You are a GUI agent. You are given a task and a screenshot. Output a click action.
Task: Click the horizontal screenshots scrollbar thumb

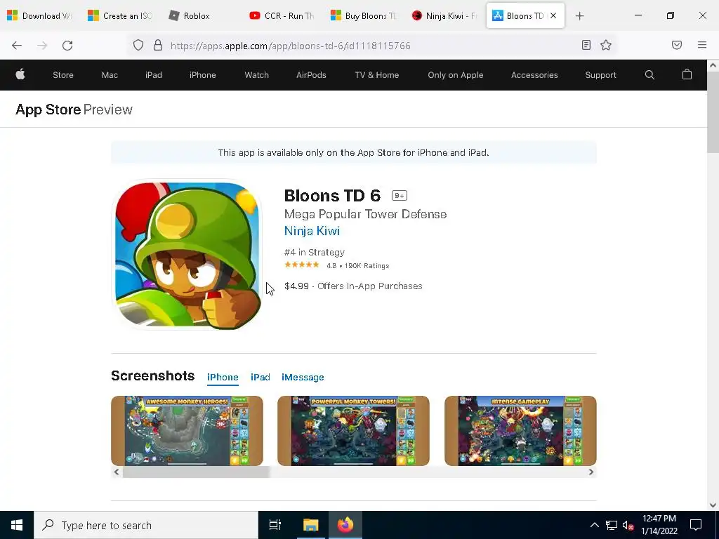pyautogui.click(x=196, y=472)
